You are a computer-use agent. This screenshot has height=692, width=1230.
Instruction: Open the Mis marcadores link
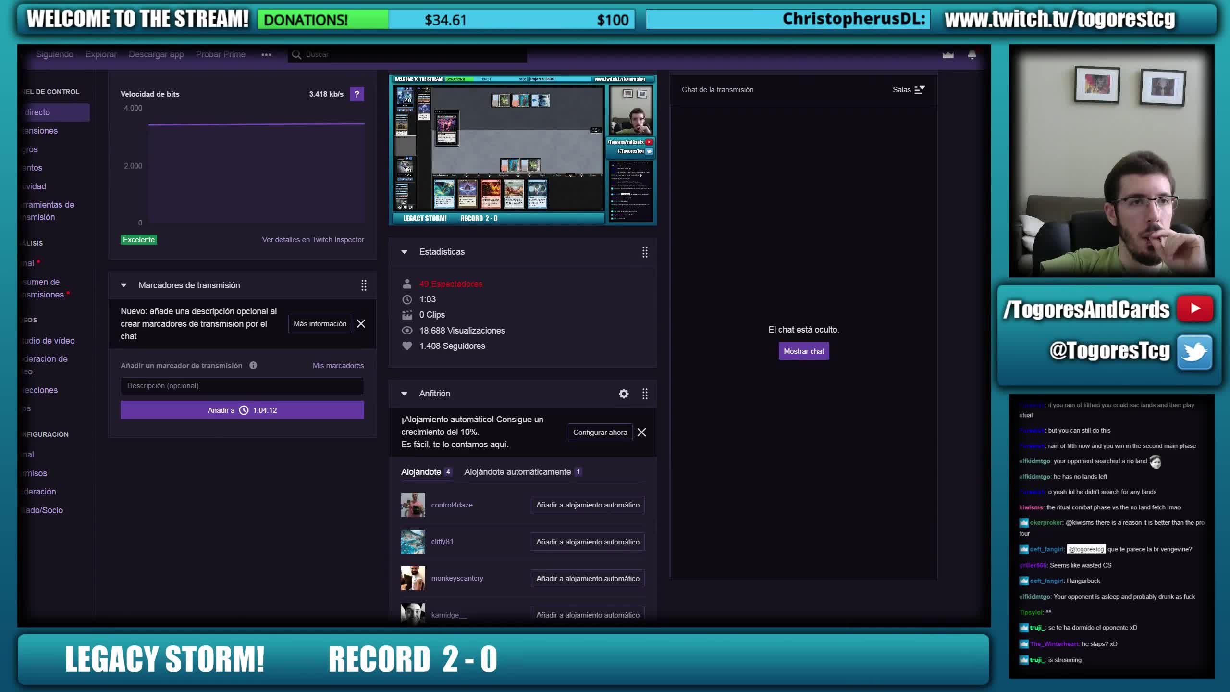pyautogui.click(x=338, y=366)
